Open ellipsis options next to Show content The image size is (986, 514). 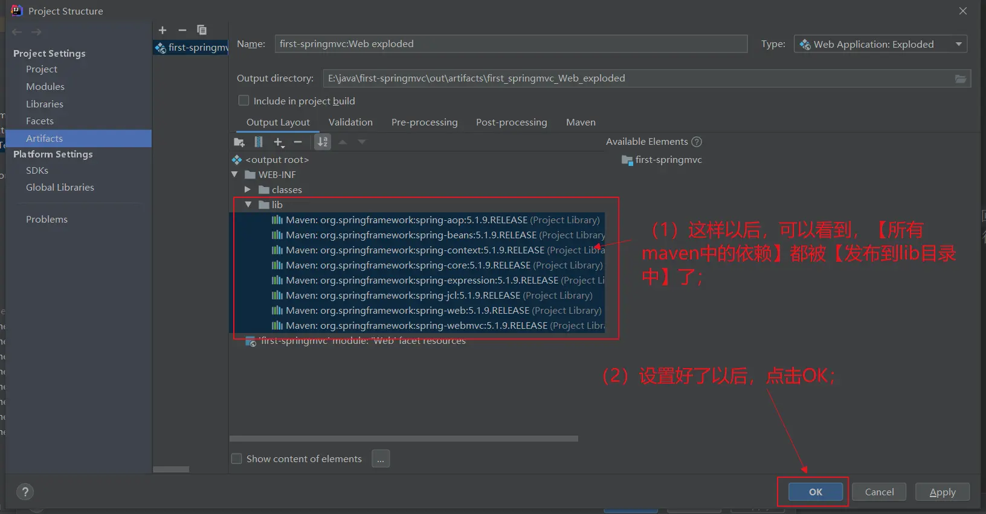pyautogui.click(x=381, y=459)
